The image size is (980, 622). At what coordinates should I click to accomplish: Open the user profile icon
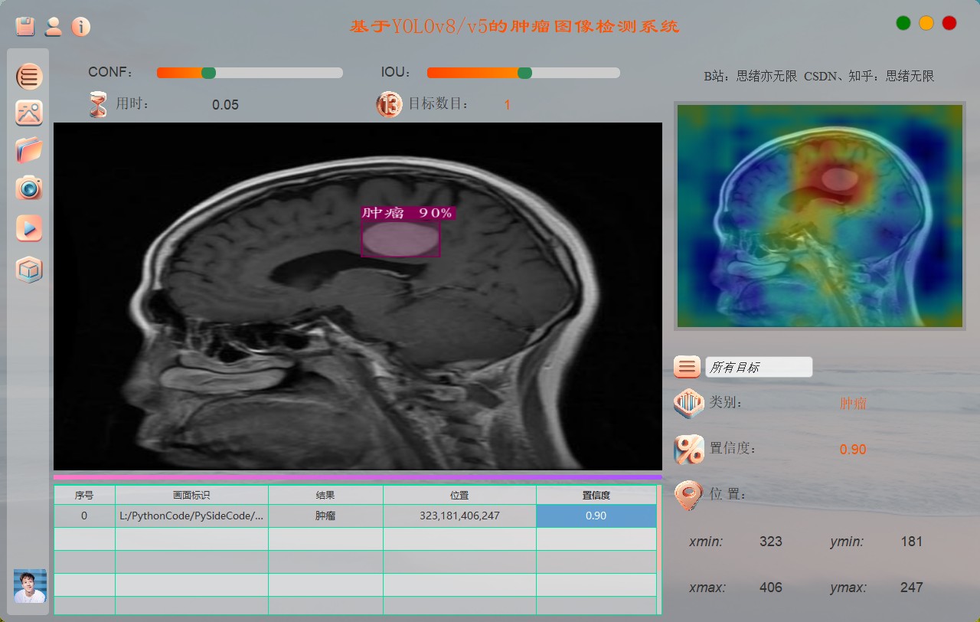(54, 27)
